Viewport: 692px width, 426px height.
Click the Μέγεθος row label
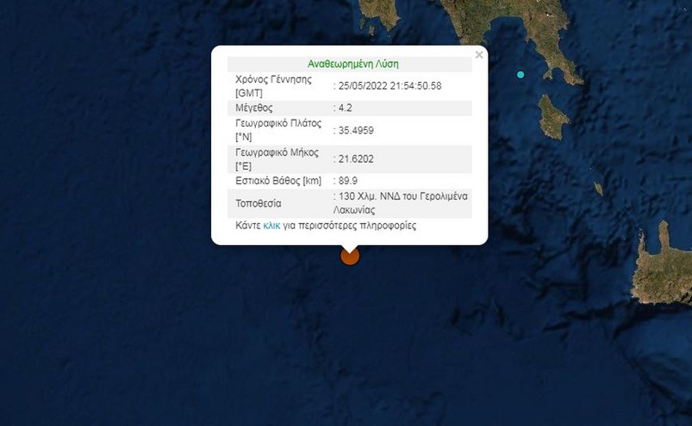click(254, 108)
